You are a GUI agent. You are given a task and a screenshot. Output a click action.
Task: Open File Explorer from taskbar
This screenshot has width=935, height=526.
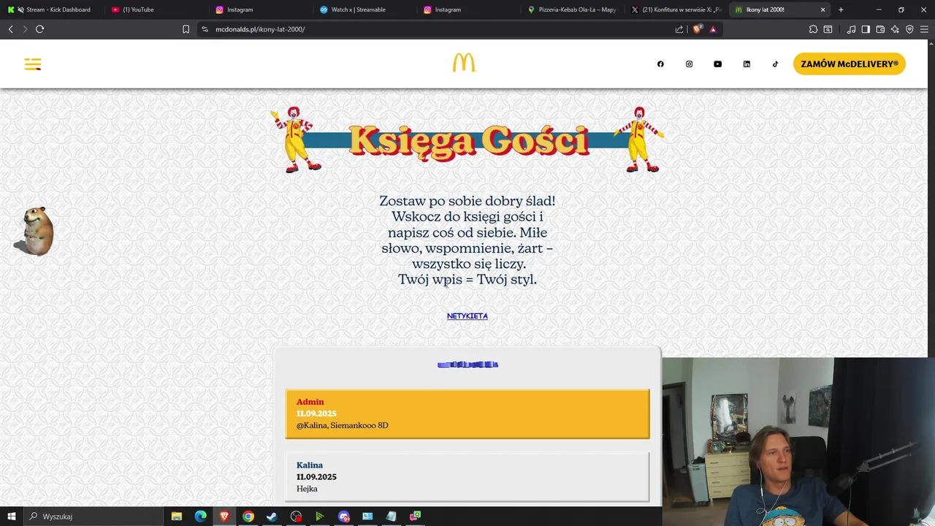(x=176, y=517)
